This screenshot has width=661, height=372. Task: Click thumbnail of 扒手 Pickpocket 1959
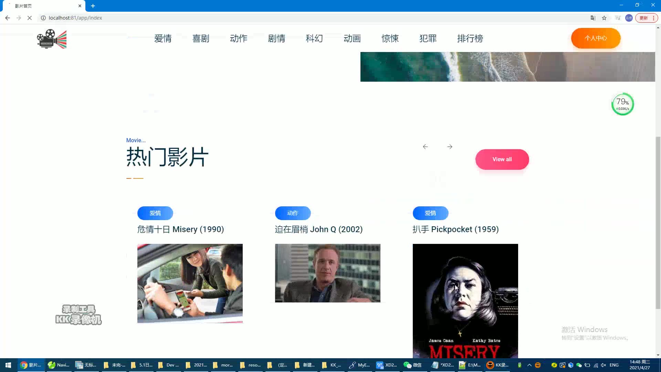pyautogui.click(x=465, y=300)
